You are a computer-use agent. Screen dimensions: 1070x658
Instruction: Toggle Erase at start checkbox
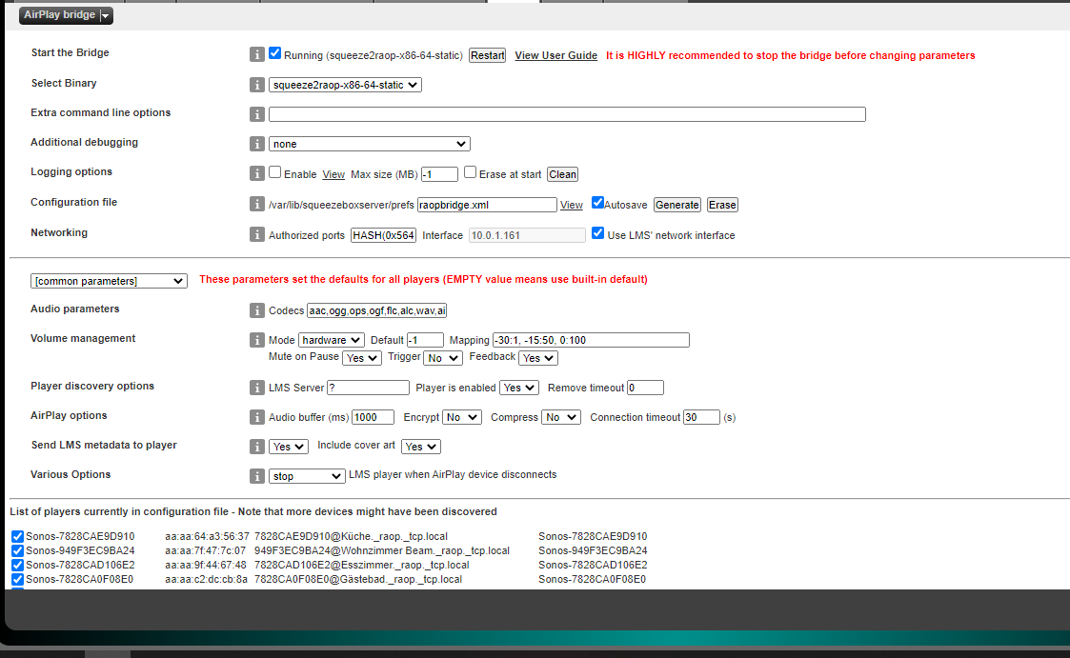pos(470,171)
